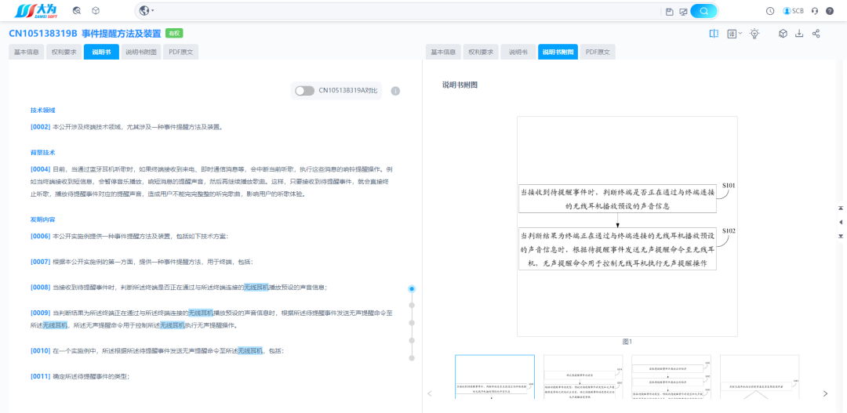847x413 pixels.
Task: Open the globe database selector dropdown
Action: click(x=147, y=11)
